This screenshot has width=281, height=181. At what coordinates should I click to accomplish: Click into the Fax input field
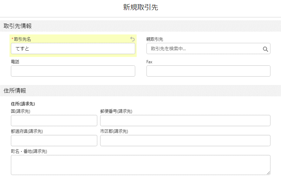(x=208, y=71)
